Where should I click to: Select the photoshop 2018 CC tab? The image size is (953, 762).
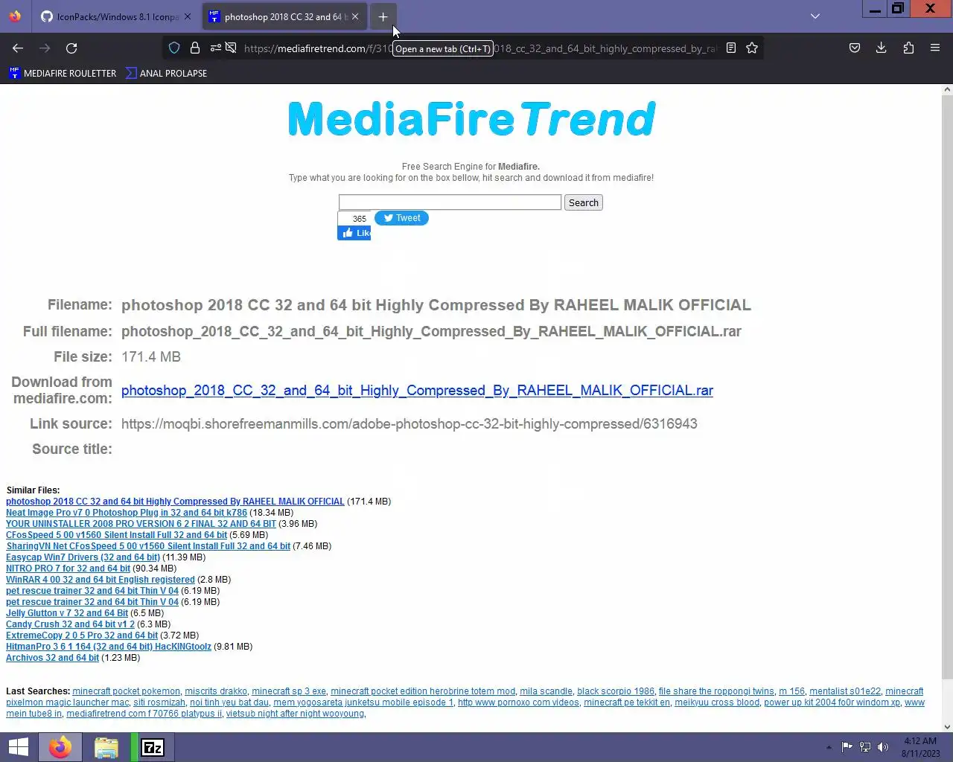click(284, 16)
